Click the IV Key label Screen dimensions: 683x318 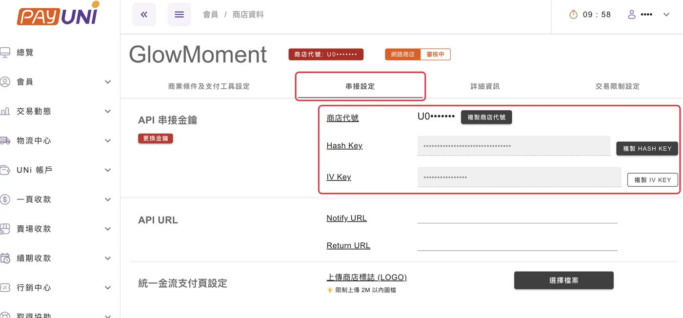(x=339, y=177)
